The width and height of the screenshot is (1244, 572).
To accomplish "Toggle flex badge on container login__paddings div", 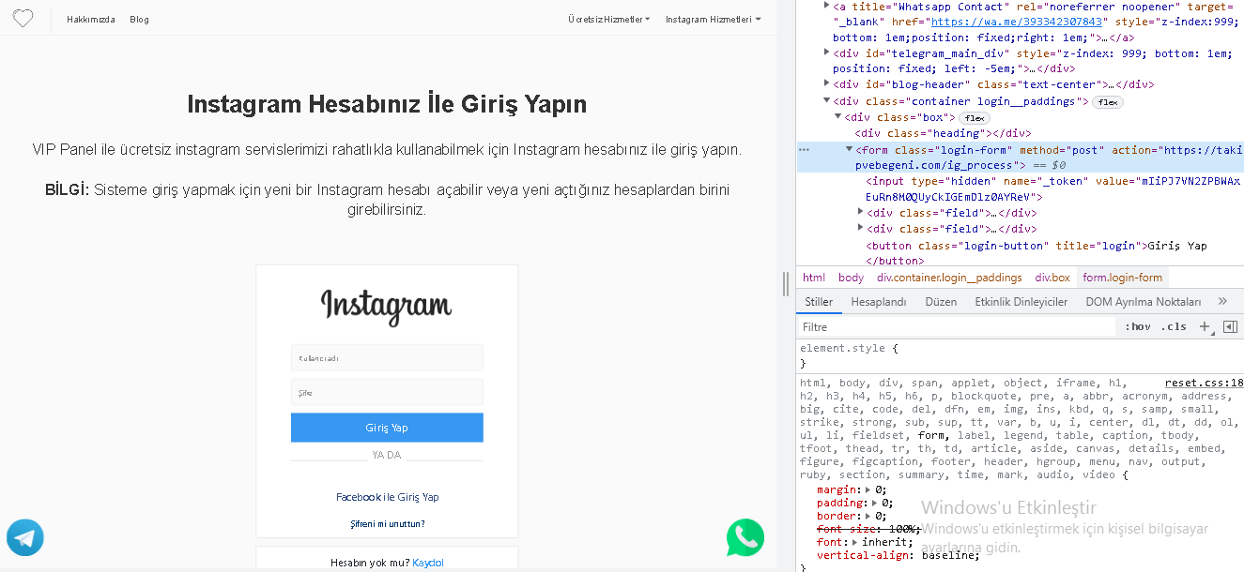I will [x=1108, y=102].
